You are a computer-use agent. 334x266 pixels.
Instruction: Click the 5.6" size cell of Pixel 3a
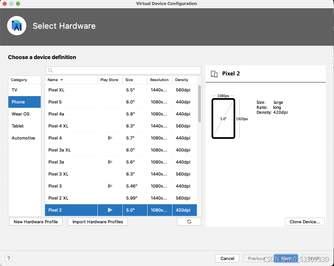coord(135,162)
